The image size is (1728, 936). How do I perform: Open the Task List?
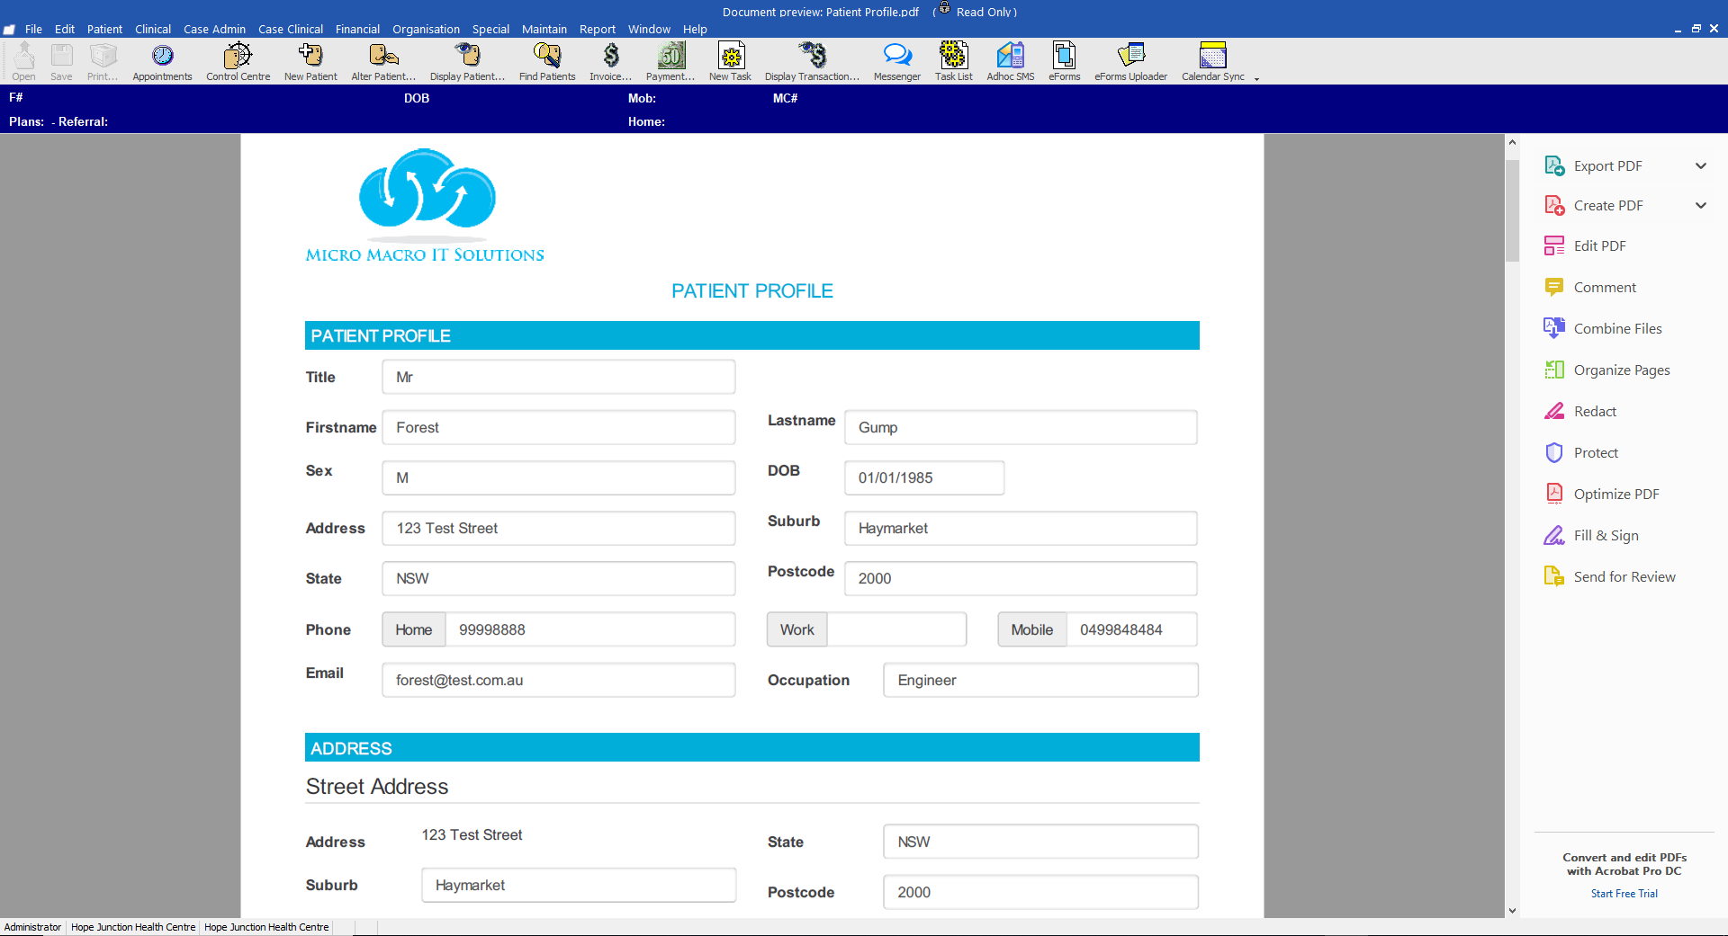(953, 61)
